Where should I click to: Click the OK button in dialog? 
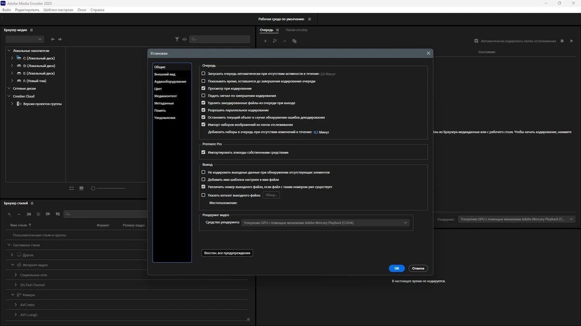[397, 268]
